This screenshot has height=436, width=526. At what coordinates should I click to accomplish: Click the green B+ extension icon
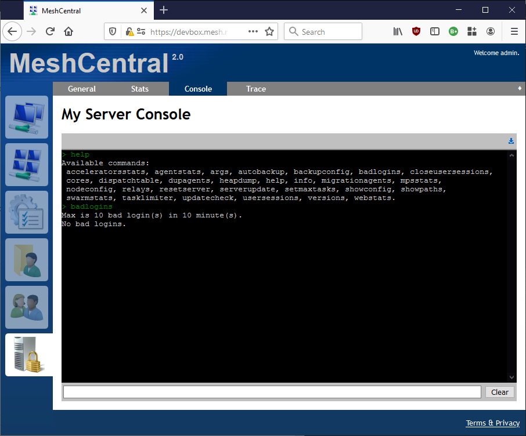[x=453, y=31]
